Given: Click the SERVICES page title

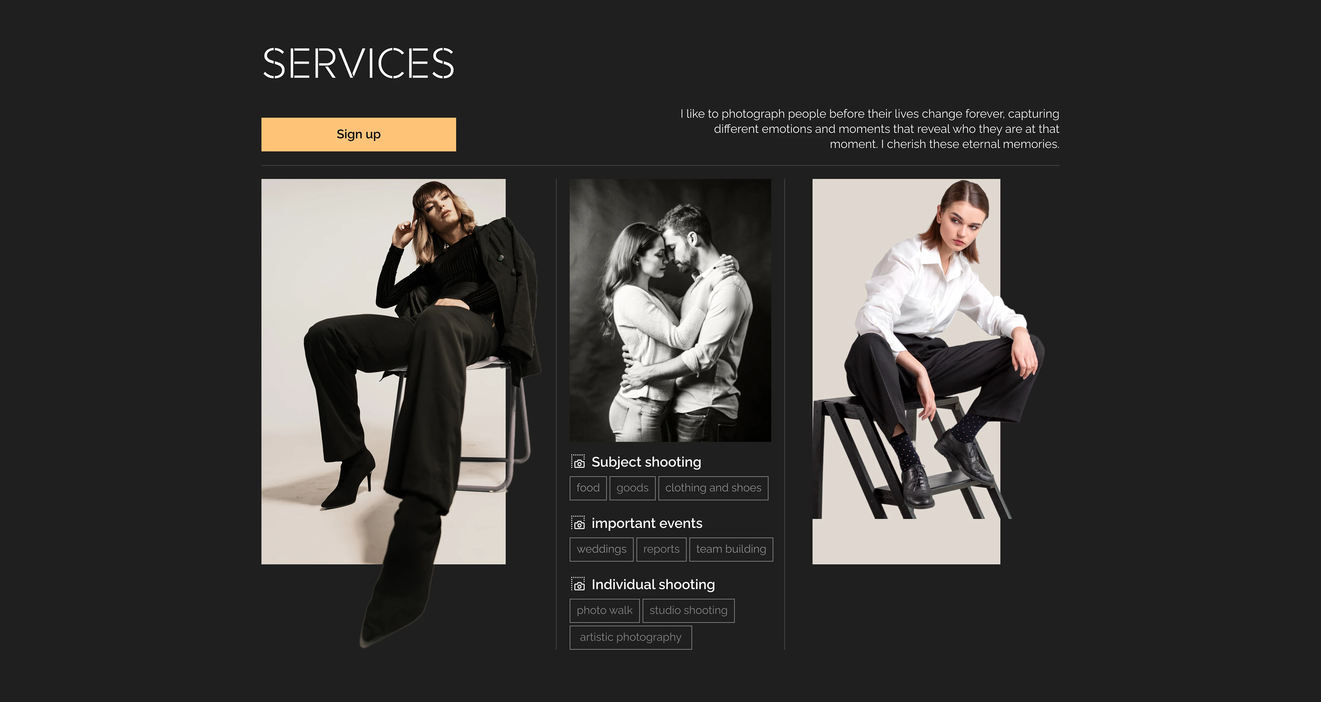Looking at the screenshot, I should tap(358, 63).
